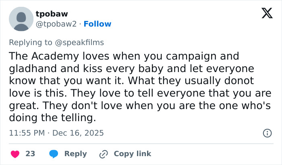View the 23 likes count
Image resolution: width=282 pixels, height=165 pixels.
tap(30, 154)
